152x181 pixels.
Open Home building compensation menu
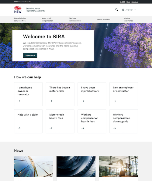coord(20,19)
